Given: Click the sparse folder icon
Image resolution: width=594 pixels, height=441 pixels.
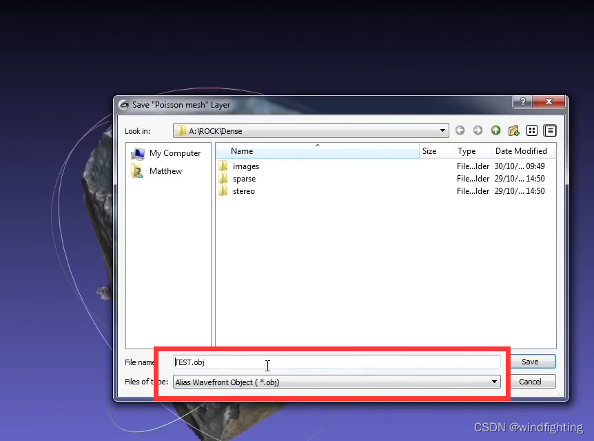Looking at the screenshot, I should [223, 178].
